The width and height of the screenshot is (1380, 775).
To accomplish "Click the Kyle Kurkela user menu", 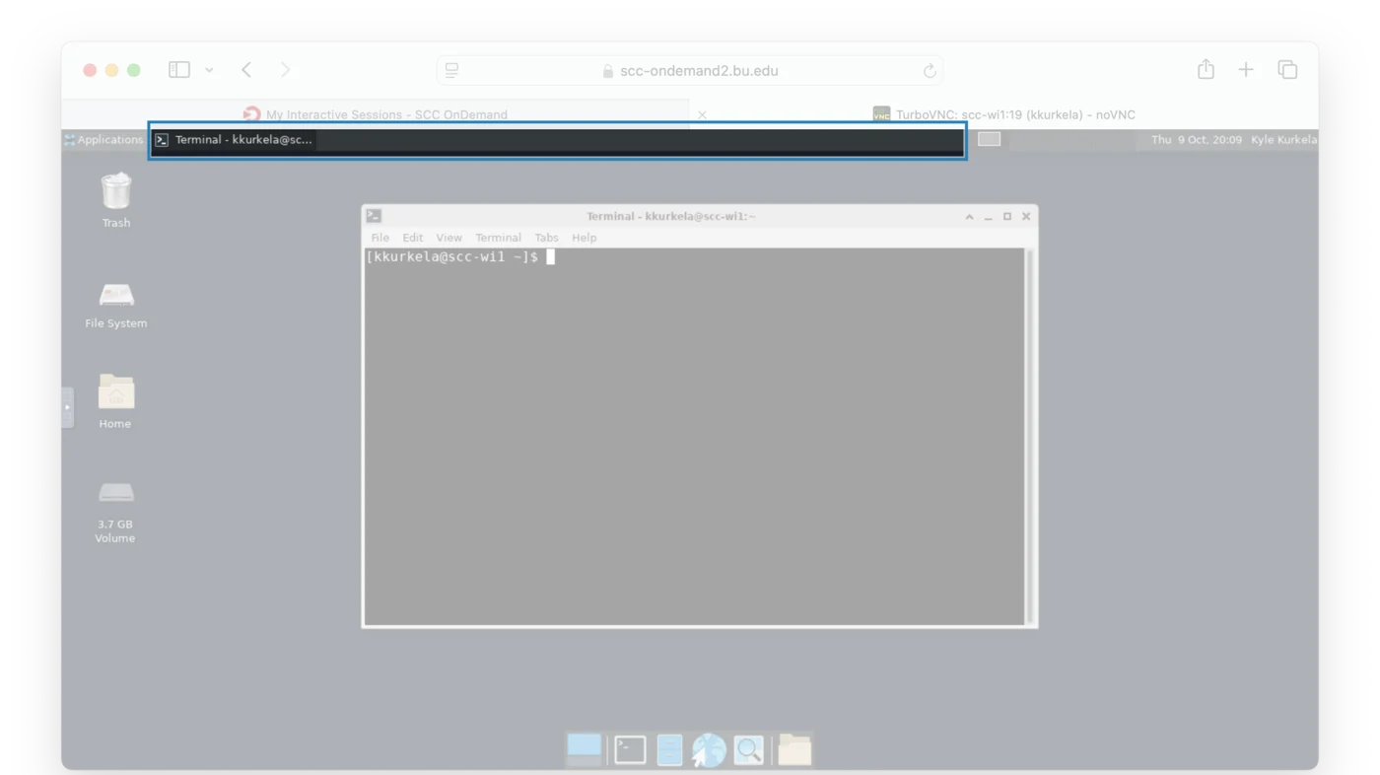I will click(x=1283, y=140).
